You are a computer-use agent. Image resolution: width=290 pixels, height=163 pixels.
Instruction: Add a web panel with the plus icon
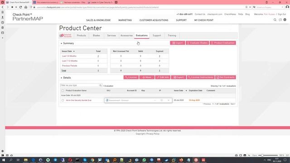tap(3, 38)
